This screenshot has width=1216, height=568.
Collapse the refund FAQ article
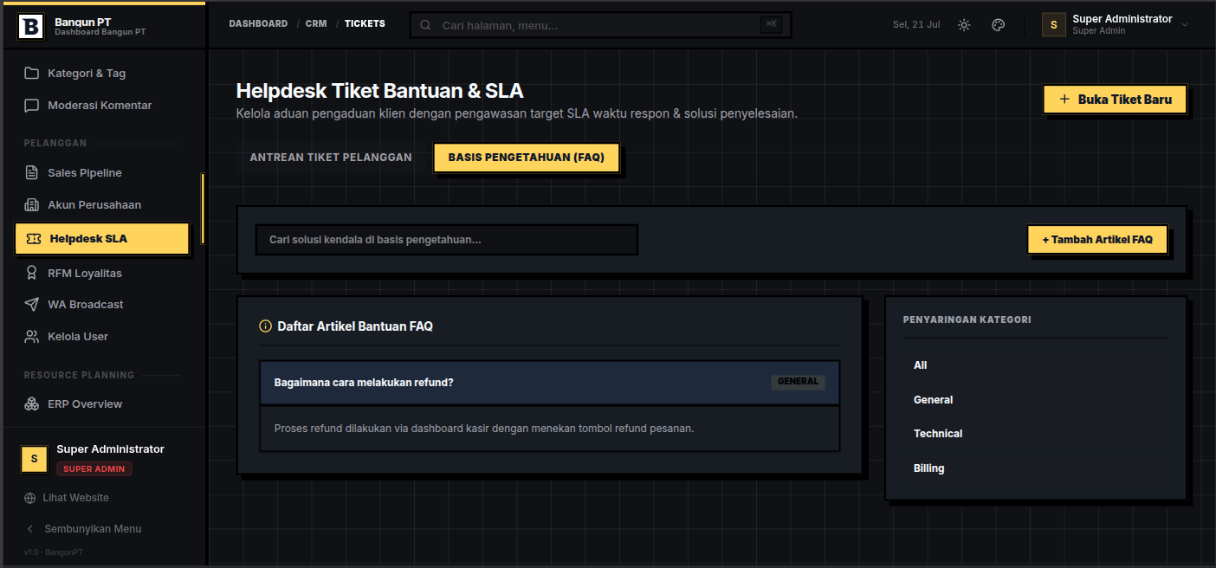550,383
